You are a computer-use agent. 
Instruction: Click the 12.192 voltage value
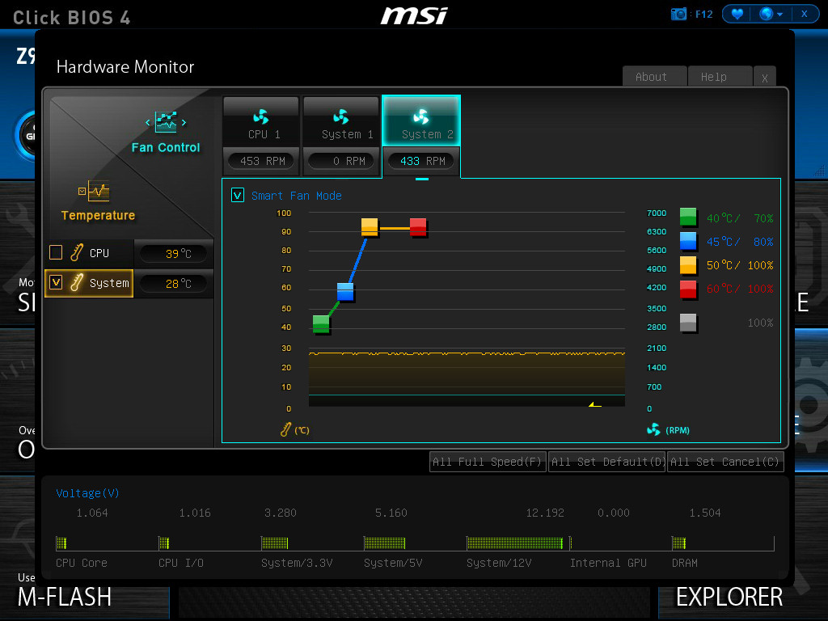point(545,513)
